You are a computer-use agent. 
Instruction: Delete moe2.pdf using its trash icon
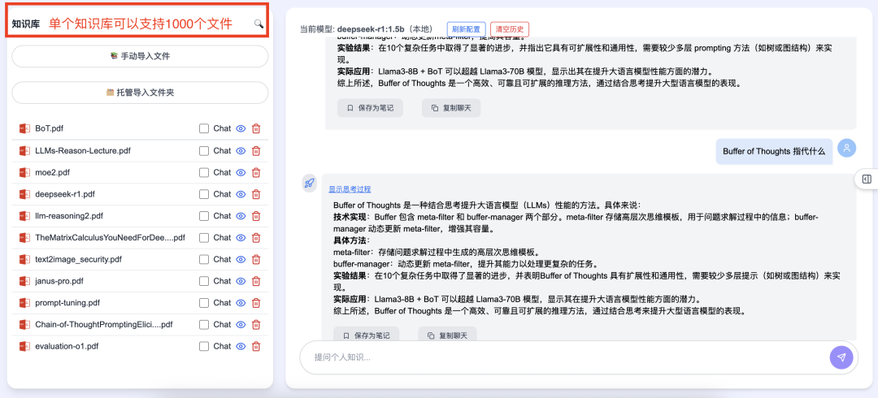tap(256, 172)
